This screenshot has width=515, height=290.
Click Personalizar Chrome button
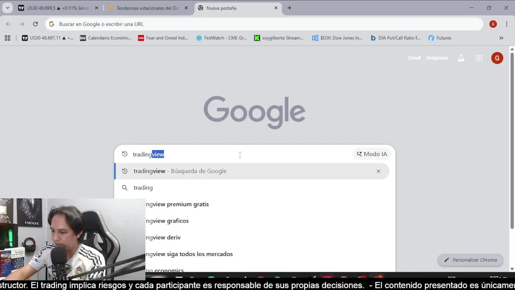[x=470, y=260]
